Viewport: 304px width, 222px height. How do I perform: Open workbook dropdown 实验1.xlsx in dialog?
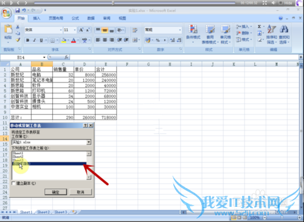coord(88,143)
